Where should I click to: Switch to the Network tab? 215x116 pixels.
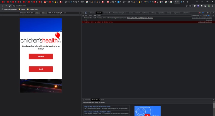coord(138,13)
